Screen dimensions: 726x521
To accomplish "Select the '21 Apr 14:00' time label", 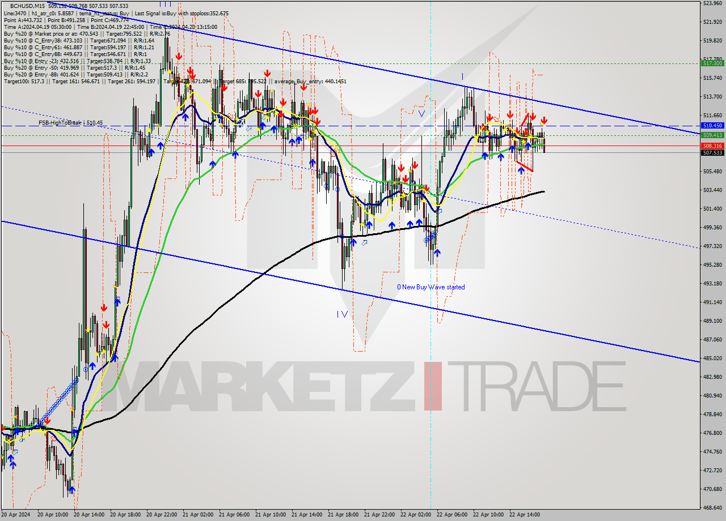I will [307, 515].
